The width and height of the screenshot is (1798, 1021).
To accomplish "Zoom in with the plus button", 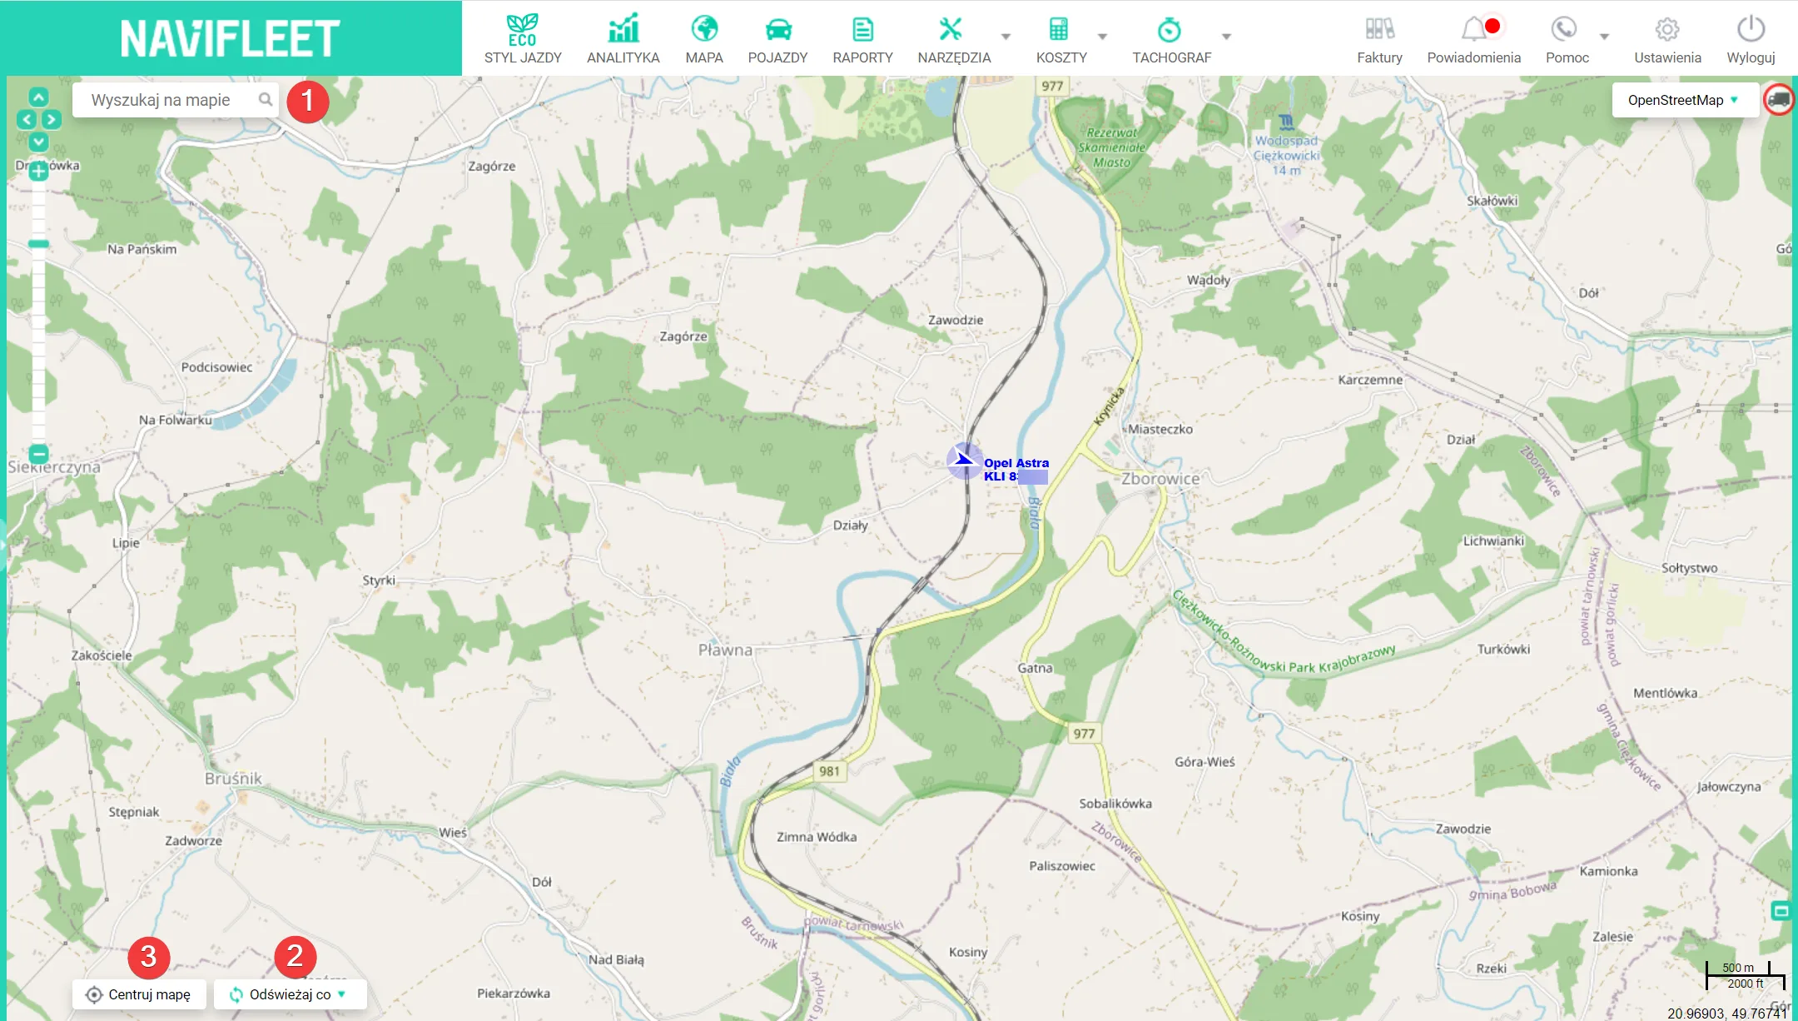I will [38, 172].
